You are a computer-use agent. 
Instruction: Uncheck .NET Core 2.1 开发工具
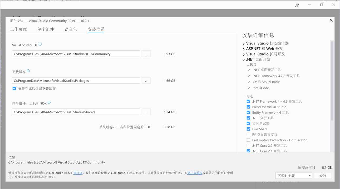tap(248, 151)
